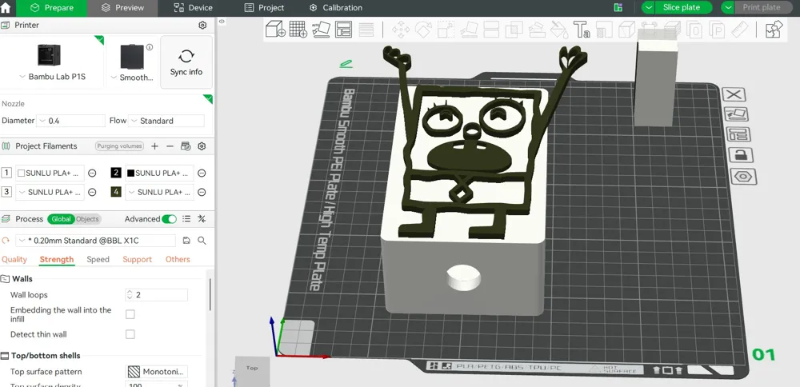Viewport: 800px width, 387px height.
Task: Switch to the Device tab
Action: click(x=194, y=8)
